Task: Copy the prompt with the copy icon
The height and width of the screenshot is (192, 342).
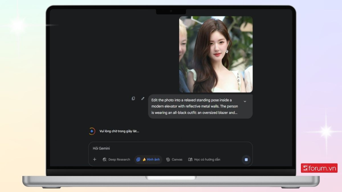Action: click(x=133, y=98)
